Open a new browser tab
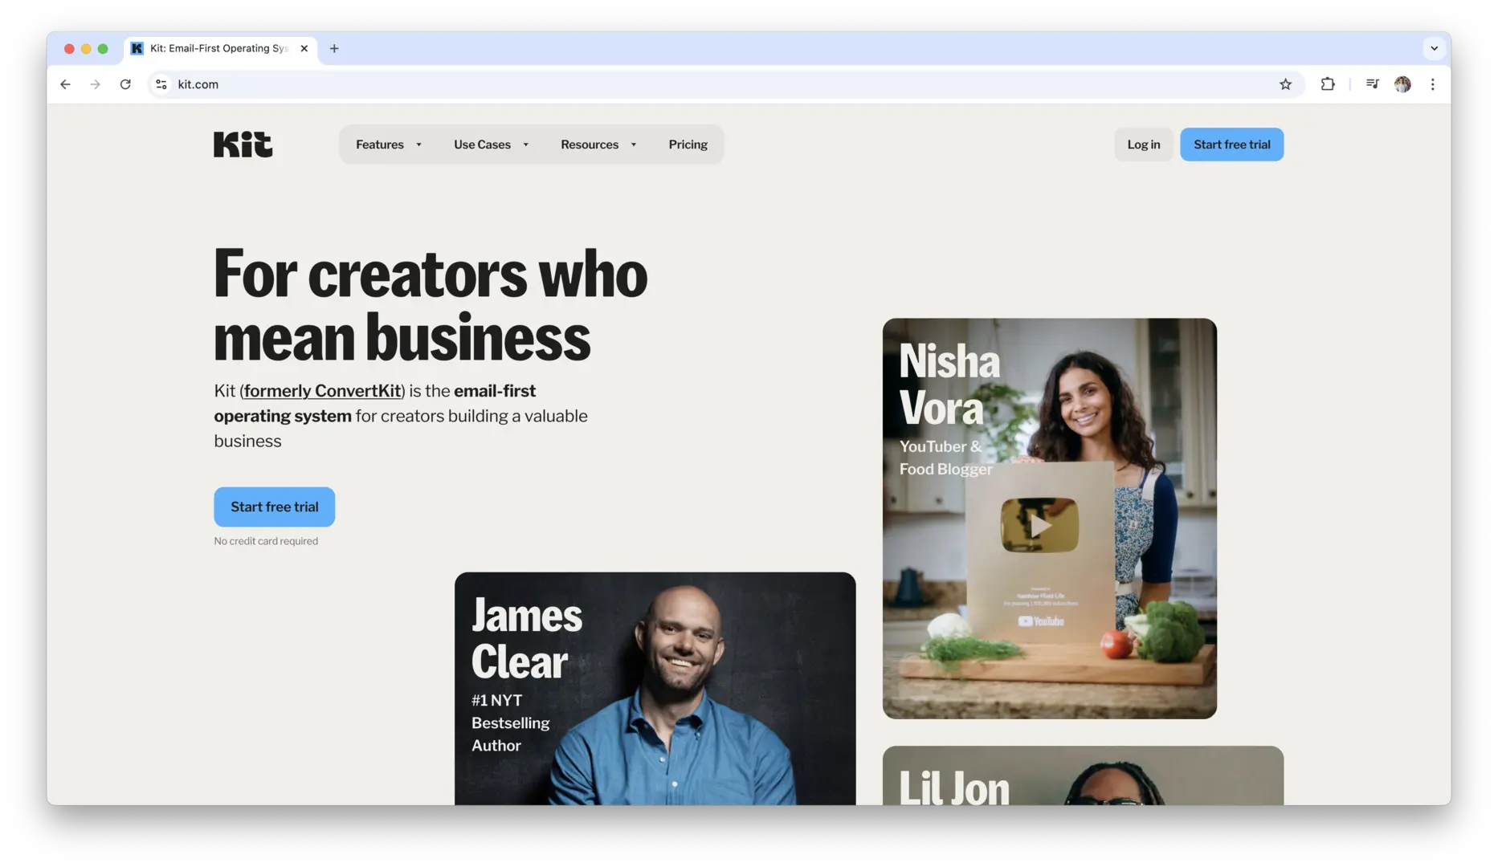 pos(334,48)
